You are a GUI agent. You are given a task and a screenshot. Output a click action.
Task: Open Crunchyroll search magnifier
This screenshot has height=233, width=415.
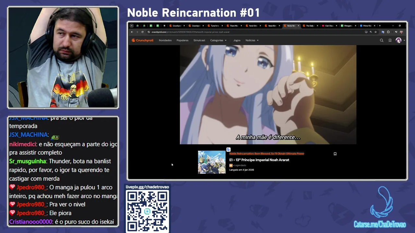(x=382, y=40)
